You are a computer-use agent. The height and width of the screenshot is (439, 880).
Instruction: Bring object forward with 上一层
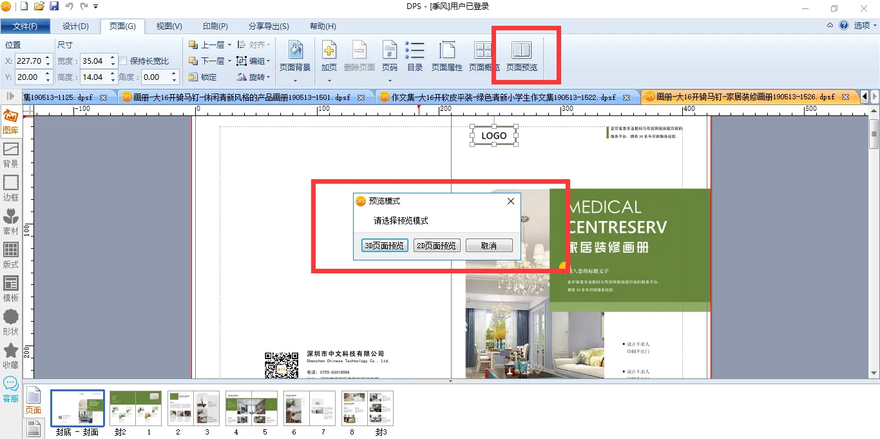206,44
